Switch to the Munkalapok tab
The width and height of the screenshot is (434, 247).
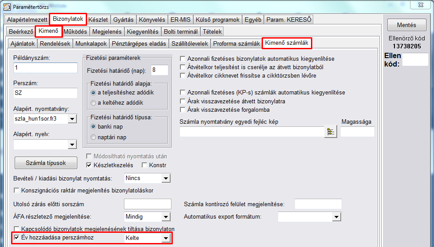91,43
